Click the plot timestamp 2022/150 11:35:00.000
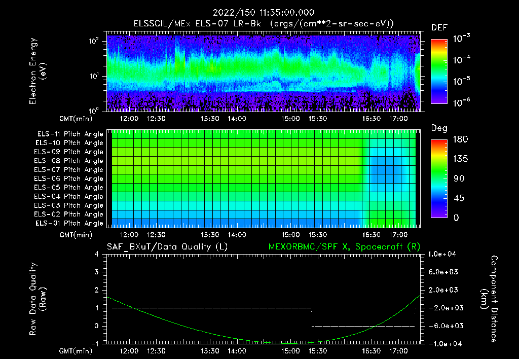The image size is (519, 359). click(x=263, y=13)
